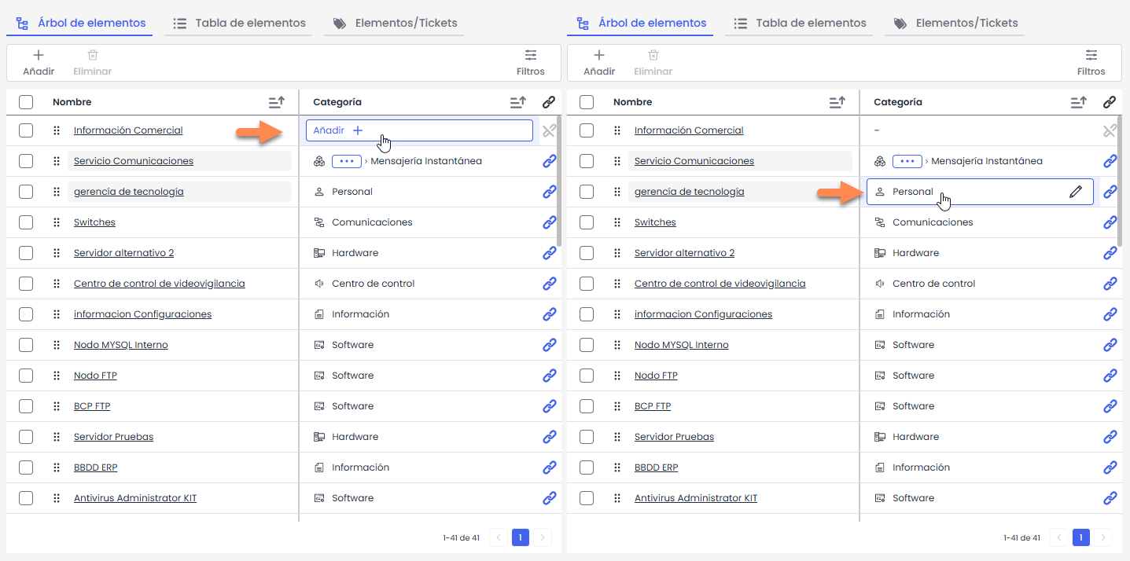Switch to the Tabla de elementos tab in the left panel
Screen dimensions: 1130x561
[240, 24]
